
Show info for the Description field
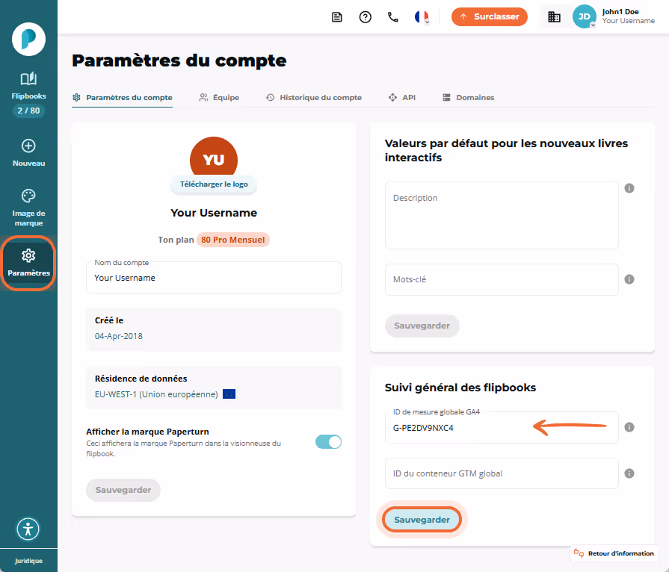(x=629, y=188)
